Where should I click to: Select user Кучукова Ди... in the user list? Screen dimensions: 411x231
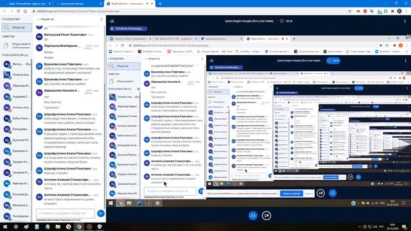(x=16, y=194)
